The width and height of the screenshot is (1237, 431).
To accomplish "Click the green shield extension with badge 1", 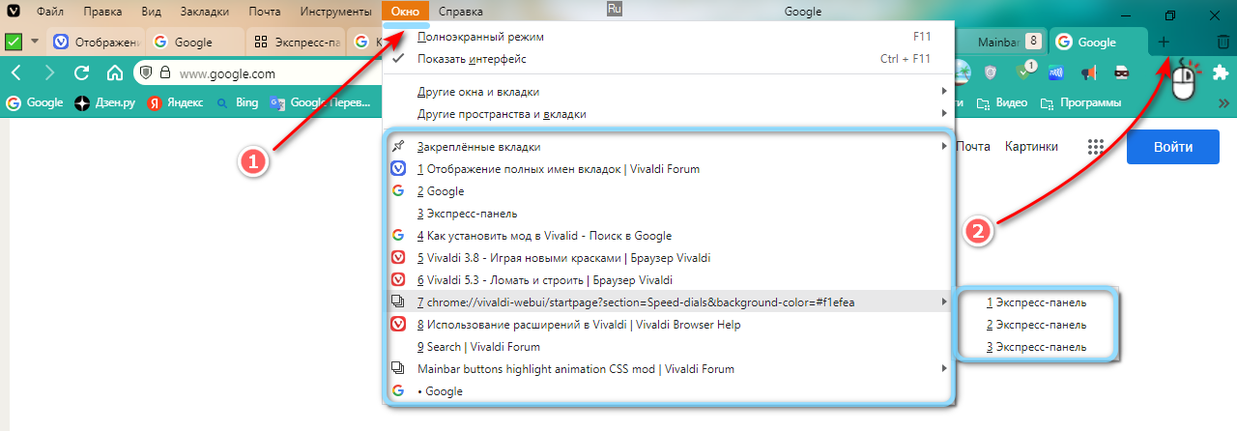I will click(1025, 71).
